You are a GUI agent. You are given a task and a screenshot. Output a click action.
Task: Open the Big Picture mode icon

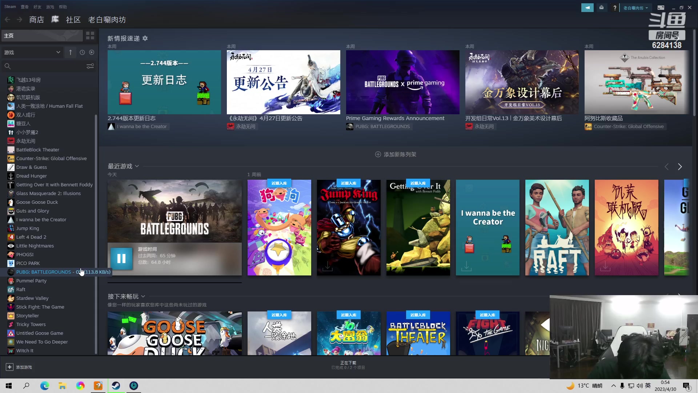click(x=661, y=8)
